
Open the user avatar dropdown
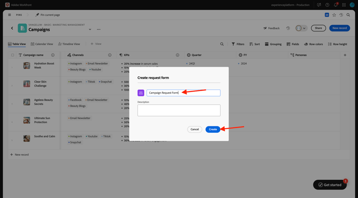[301, 28]
